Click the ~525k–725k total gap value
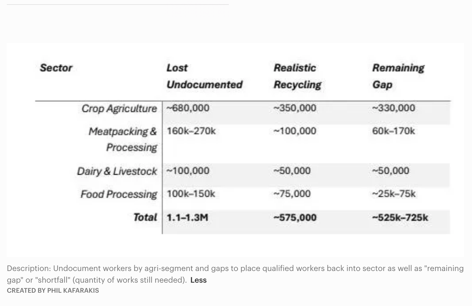472x306 pixels. coord(400,217)
